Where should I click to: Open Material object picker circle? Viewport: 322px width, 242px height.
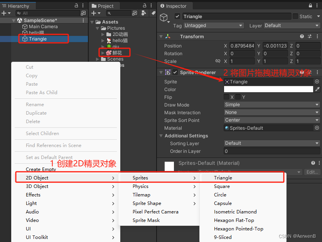(317, 128)
